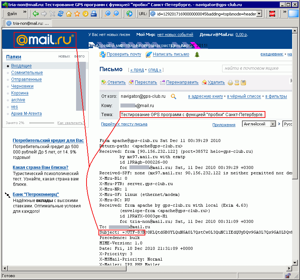Screen dimensions: 300x280
Task: Click the найти в почтовом ящике search box
Action: coord(257,68)
